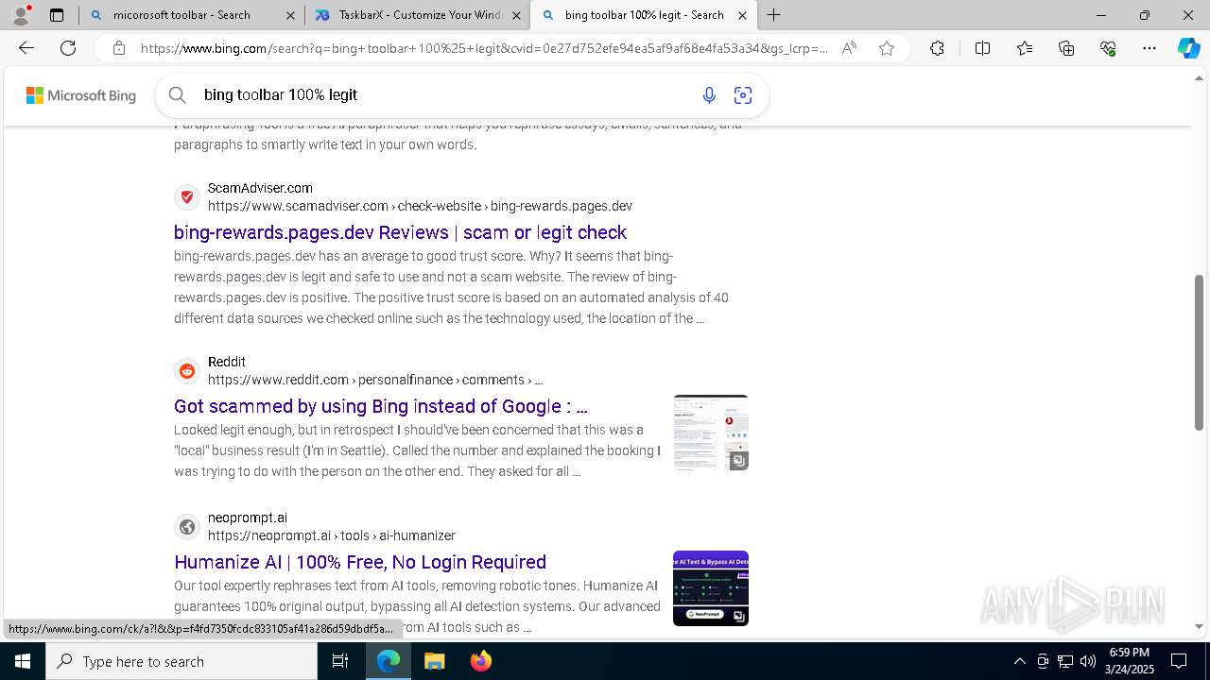Open the tab actions menu icon

pos(57,15)
